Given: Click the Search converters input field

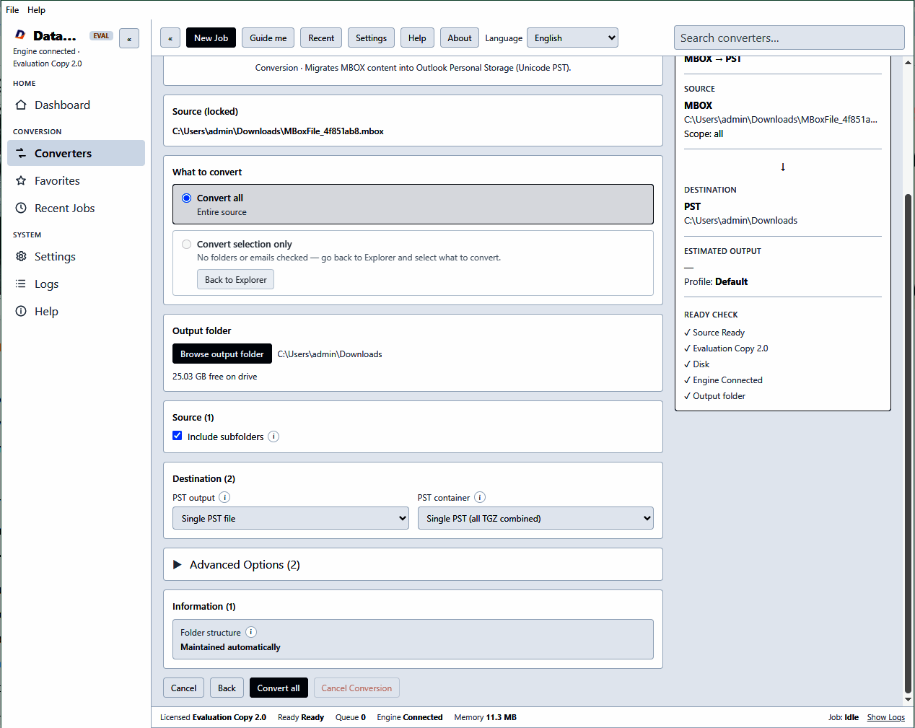Looking at the screenshot, I should point(789,38).
